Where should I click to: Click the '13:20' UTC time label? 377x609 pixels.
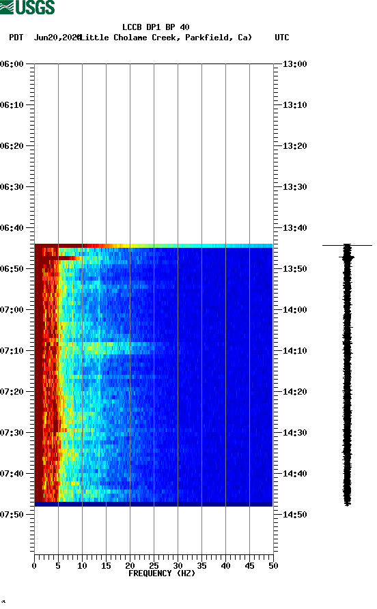tap(294, 146)
